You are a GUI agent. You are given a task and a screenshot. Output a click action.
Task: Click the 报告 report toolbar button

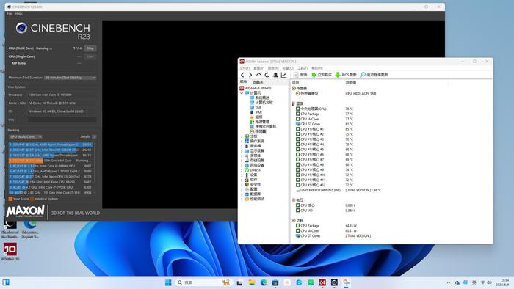(x=300, y=75)
